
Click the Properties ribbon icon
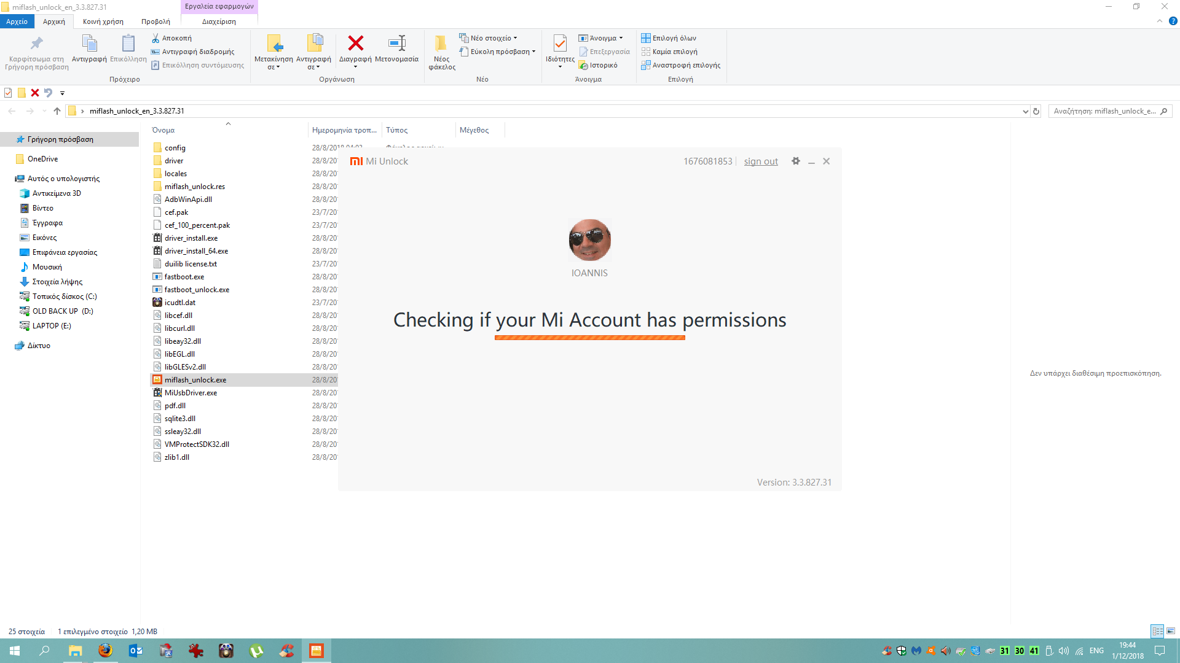(x=559, y=44)
